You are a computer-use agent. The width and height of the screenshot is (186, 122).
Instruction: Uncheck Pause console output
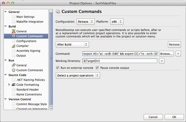pos(98,68)
